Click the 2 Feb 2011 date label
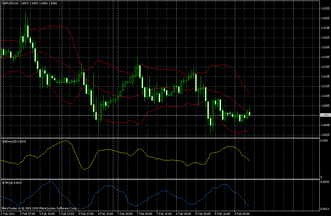 (8, 214)
